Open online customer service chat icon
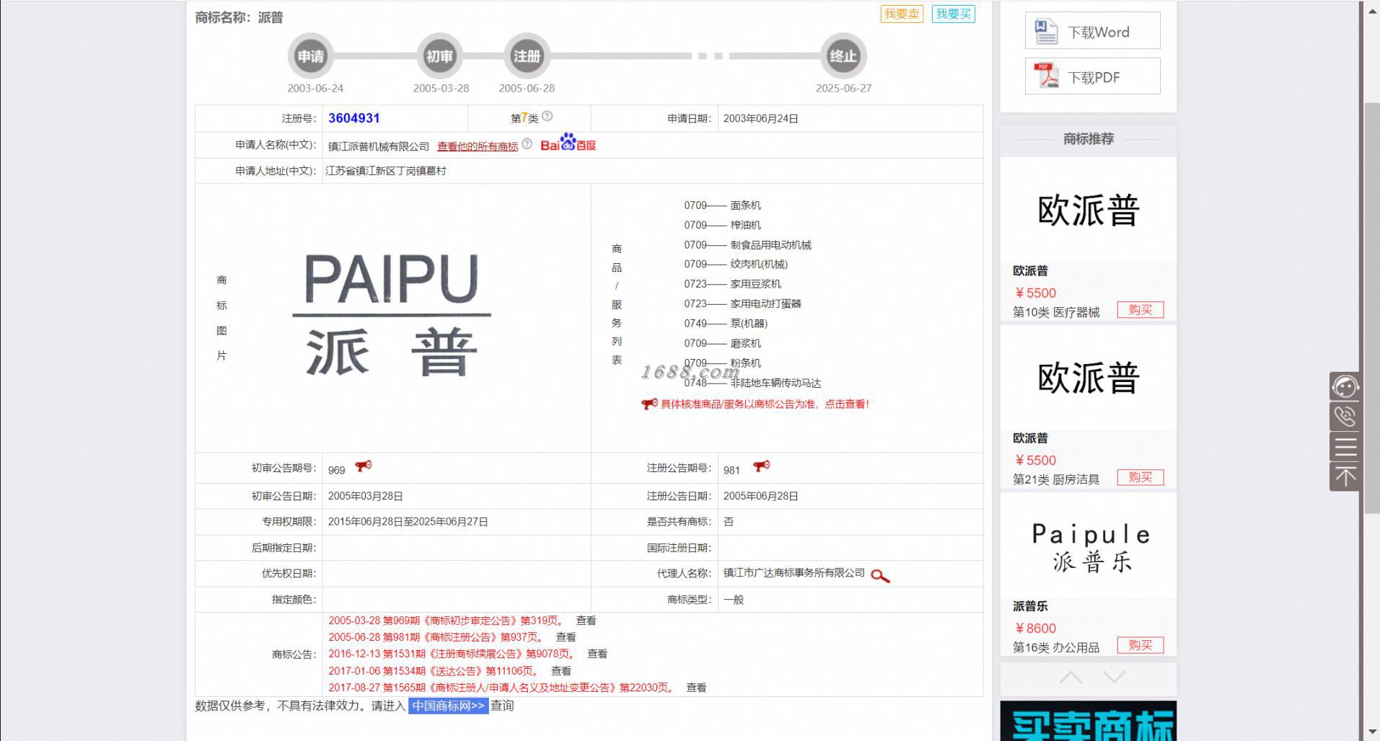The width and height of the screenshot is (1380, 741). [x=1345, y=386]
